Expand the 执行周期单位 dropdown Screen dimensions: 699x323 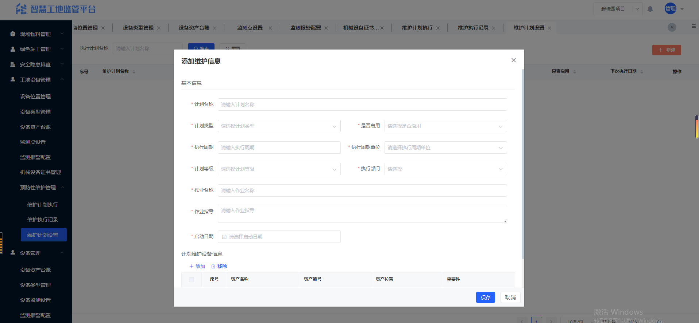445,147
